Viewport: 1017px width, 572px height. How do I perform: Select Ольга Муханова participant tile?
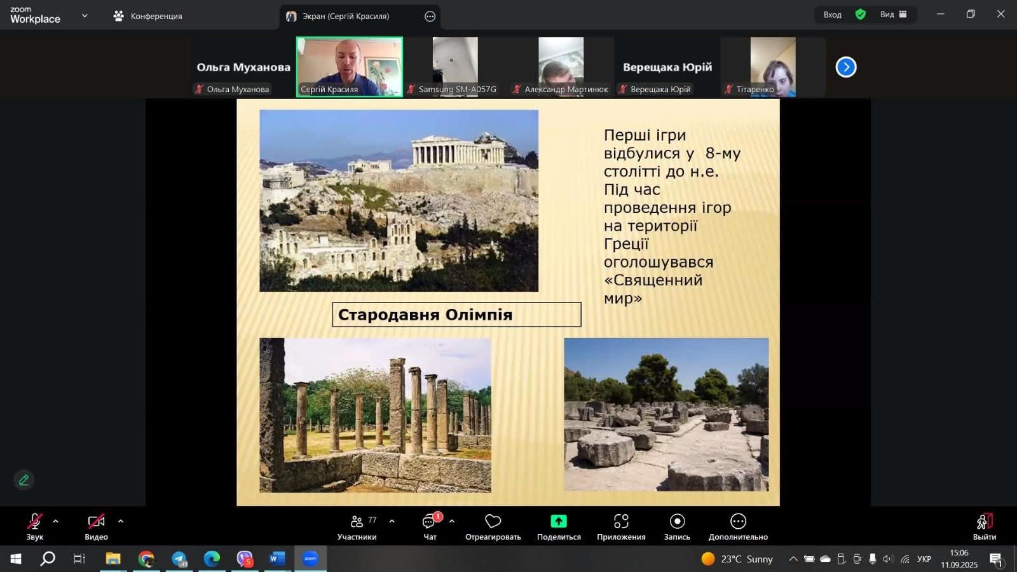point(243,67)
